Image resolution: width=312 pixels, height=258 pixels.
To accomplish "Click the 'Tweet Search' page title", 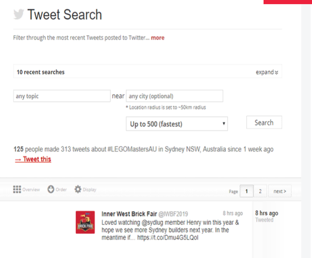I will pos(65,15).
